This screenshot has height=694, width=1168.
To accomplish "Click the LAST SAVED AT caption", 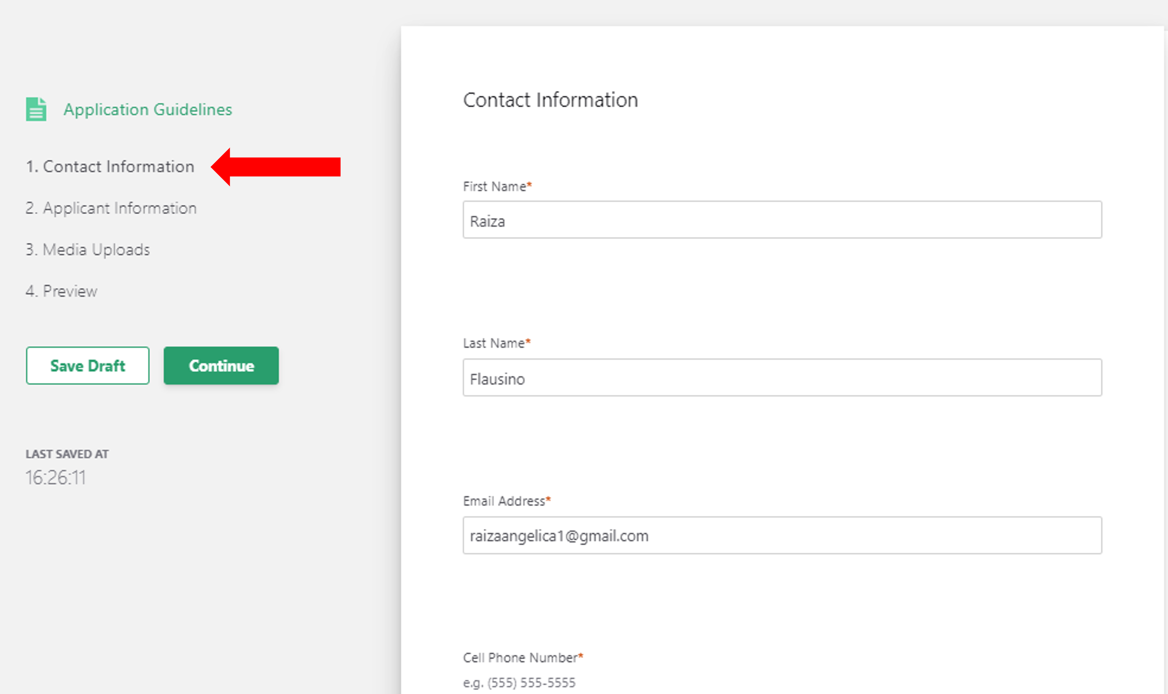I will (67, 454).
